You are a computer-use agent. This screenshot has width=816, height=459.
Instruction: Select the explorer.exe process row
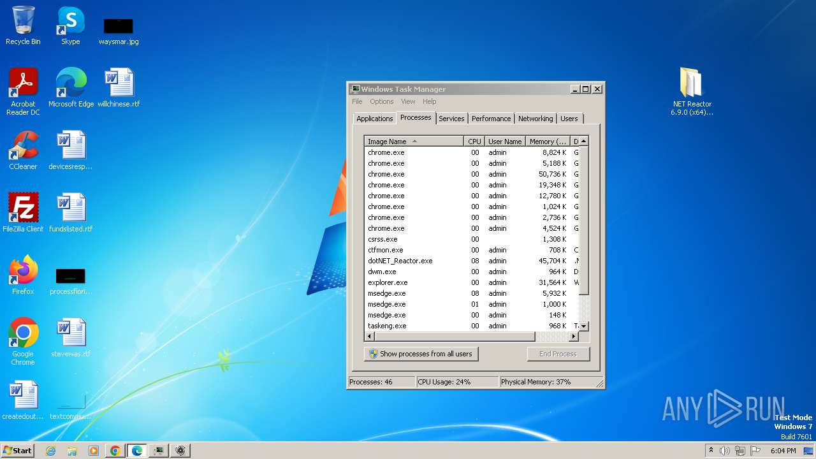(x=472, y=282)
